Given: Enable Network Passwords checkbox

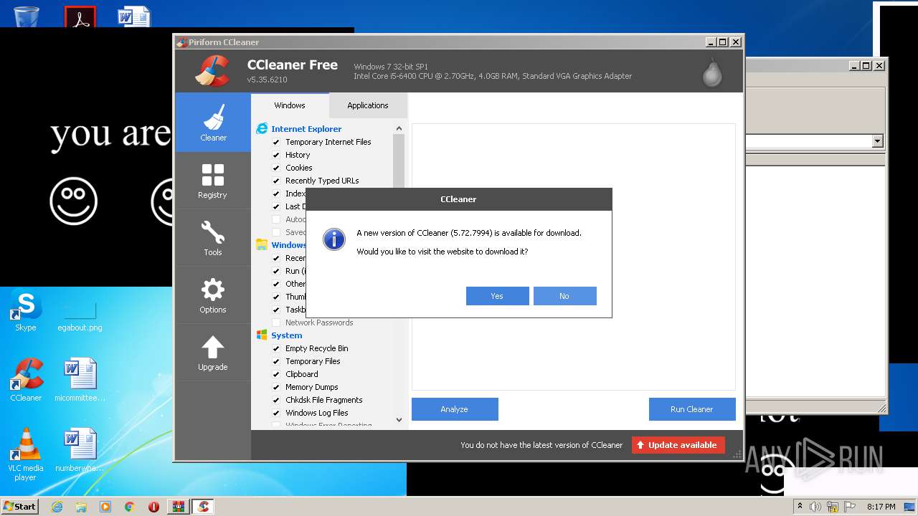Looking at the screenshot, I should (276, 322).
